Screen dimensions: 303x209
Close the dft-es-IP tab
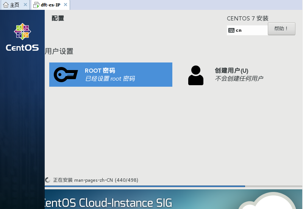pyautogui.click(x=66, y=5)
